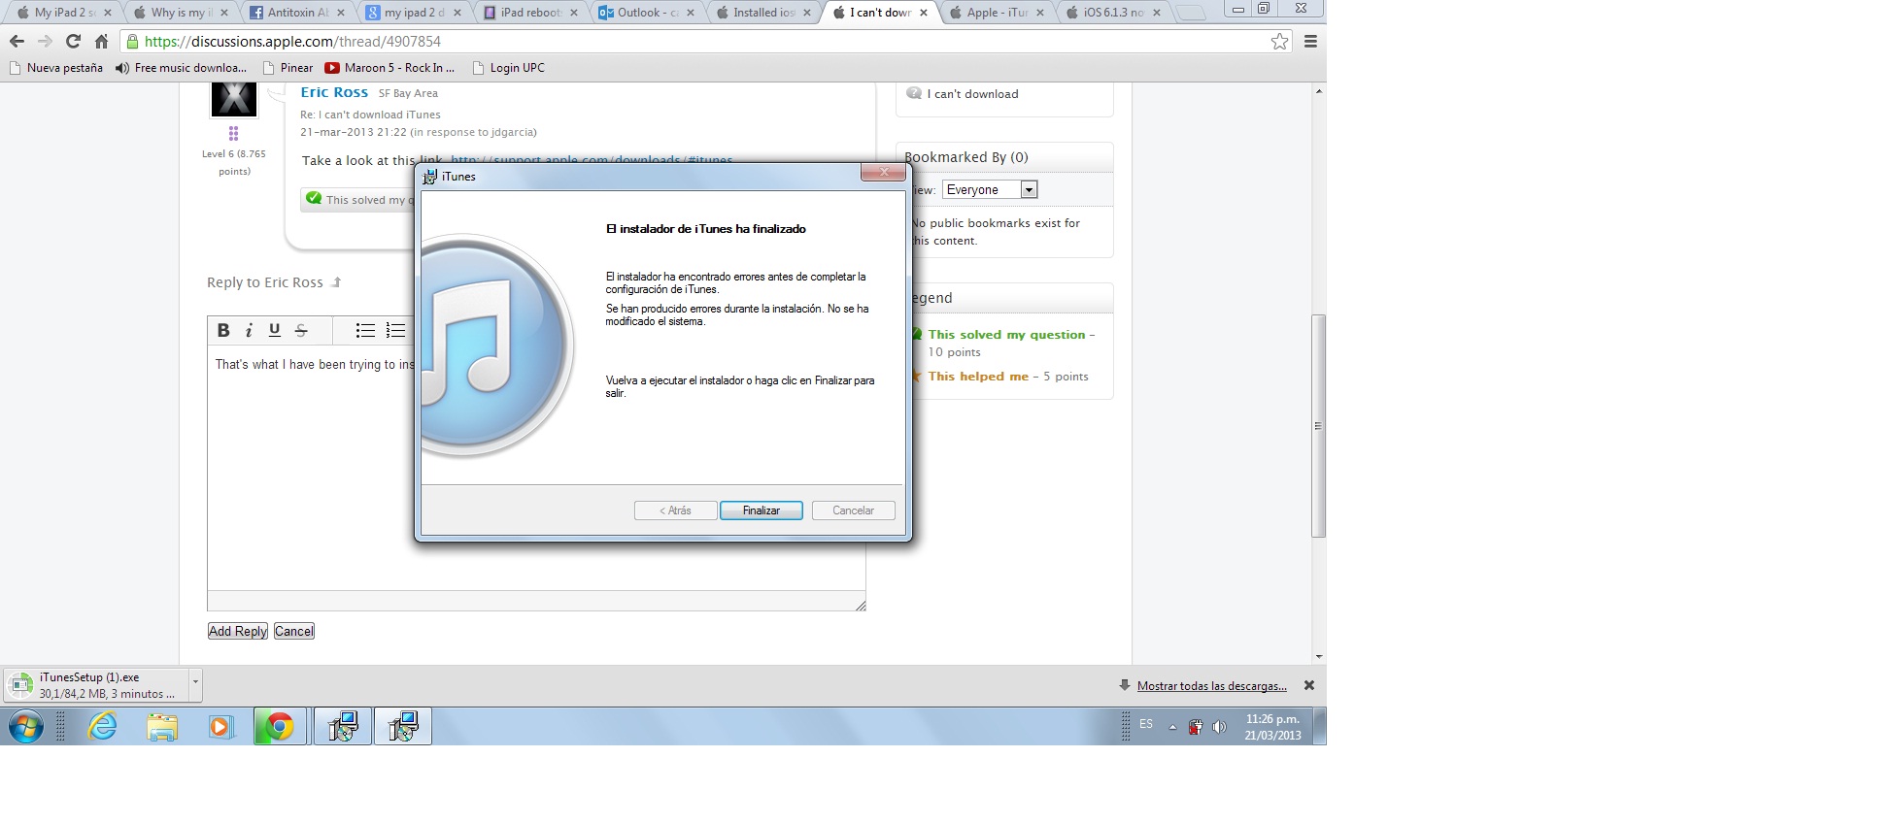Click the taskbar clock showing 11:26 p.m.
Viewport: 1896px width, 823px height.
(1272, 727)
